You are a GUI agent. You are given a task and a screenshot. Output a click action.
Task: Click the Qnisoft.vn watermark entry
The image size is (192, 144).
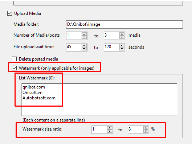pyautogui.click(x=32, y=92)
